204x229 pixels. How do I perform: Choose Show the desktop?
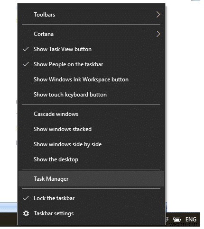tap(91, 159)
